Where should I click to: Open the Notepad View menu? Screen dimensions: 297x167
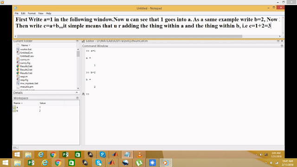41,13
